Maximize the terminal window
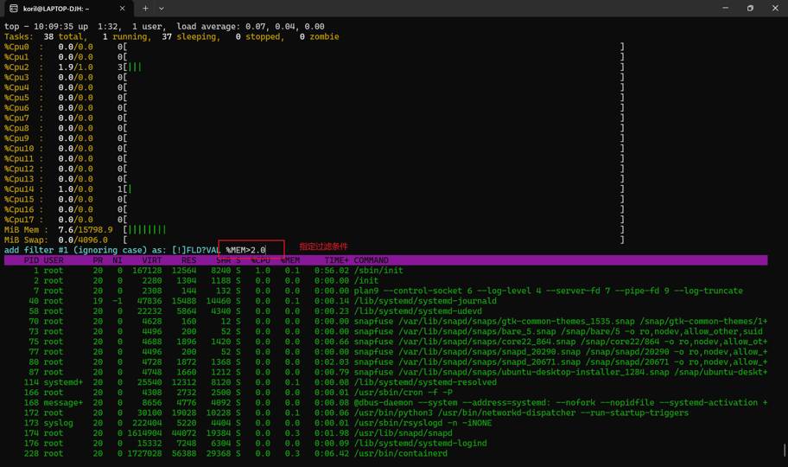Screen dimensions: 788x467 [x=750, y=8]
